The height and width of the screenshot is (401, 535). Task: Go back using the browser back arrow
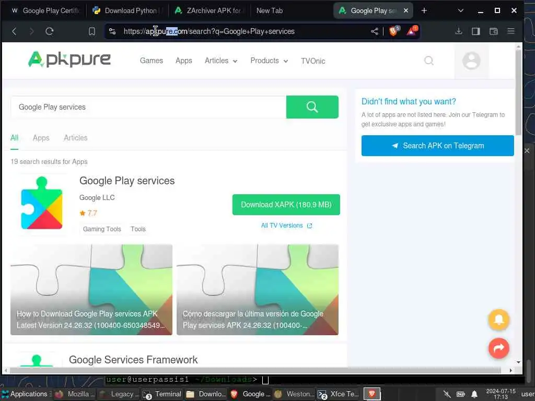[x=14, y=31]
